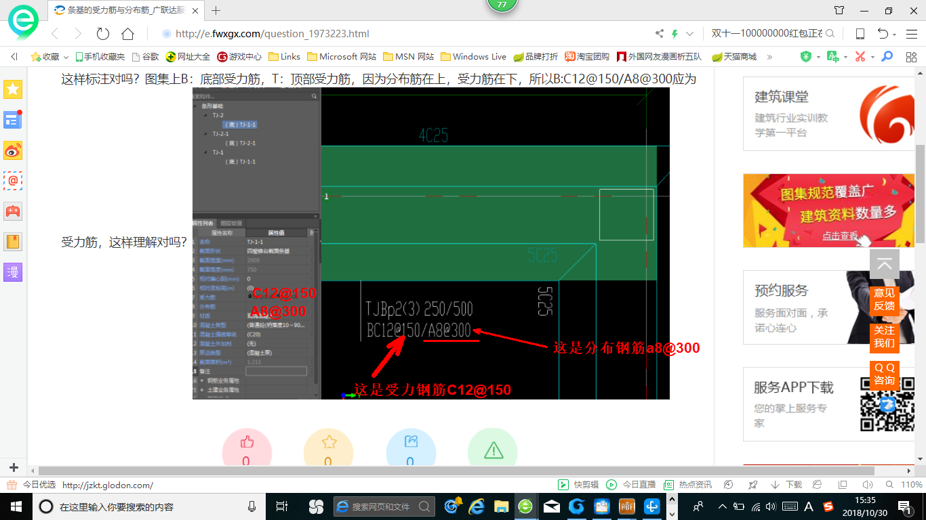The image size is (926, 520).
Task: Click the blue key password manager icon
Action: point(887,57)
